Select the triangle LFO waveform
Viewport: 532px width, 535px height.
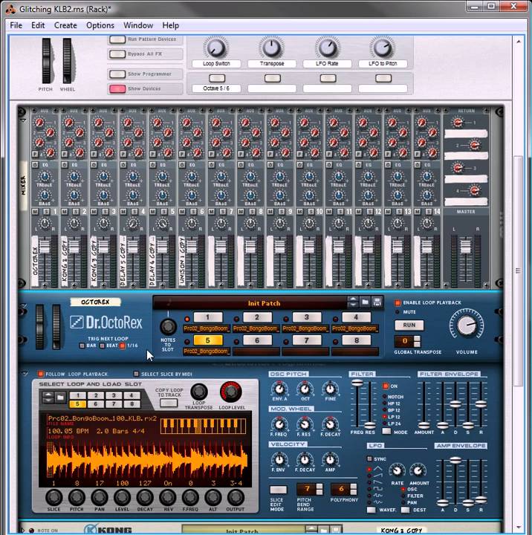point(378,469)
